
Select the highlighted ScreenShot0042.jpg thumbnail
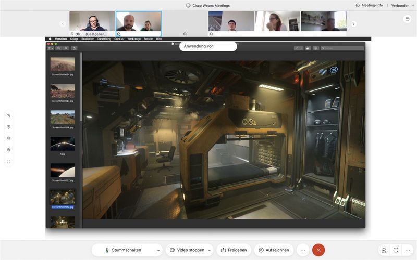[63, 197]
